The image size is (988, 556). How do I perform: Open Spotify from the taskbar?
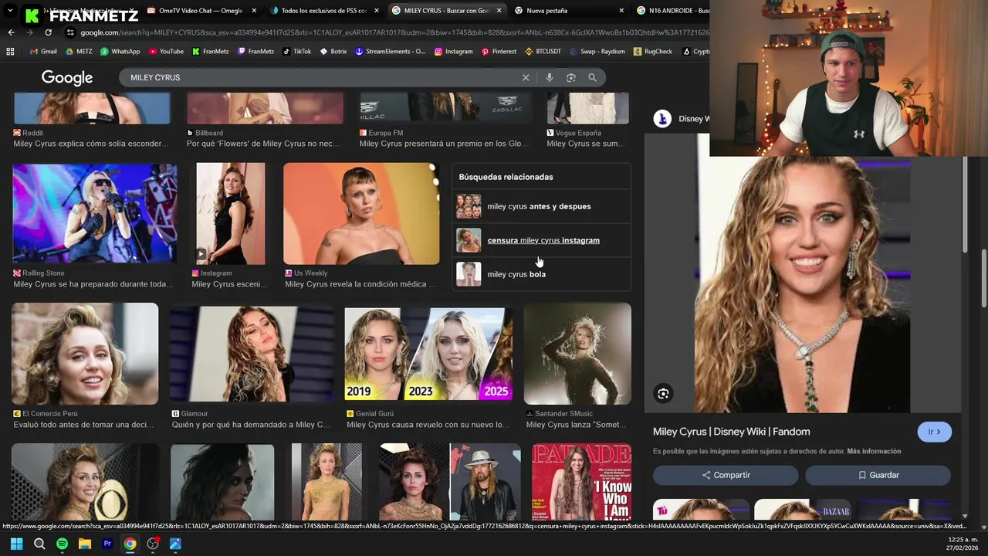click(62, 544)
